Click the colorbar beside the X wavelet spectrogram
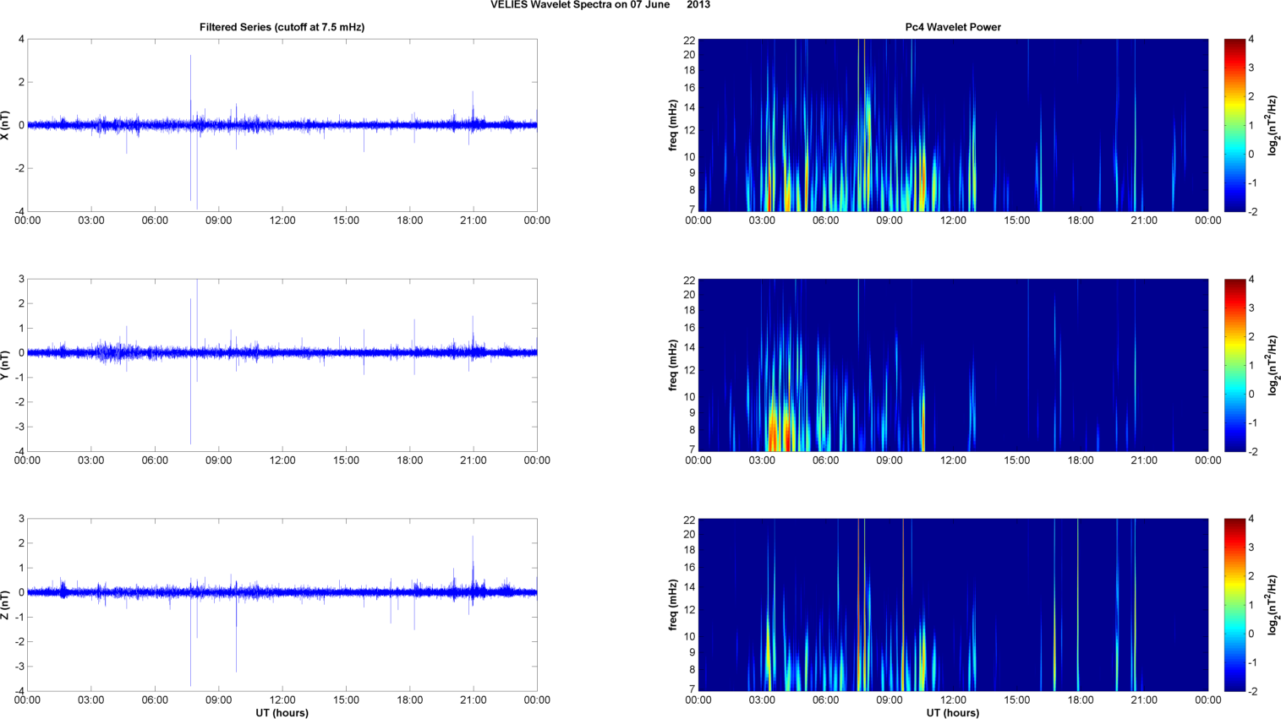The width and height of the screenshot is (1281, 719). (x=1234, y=125)
